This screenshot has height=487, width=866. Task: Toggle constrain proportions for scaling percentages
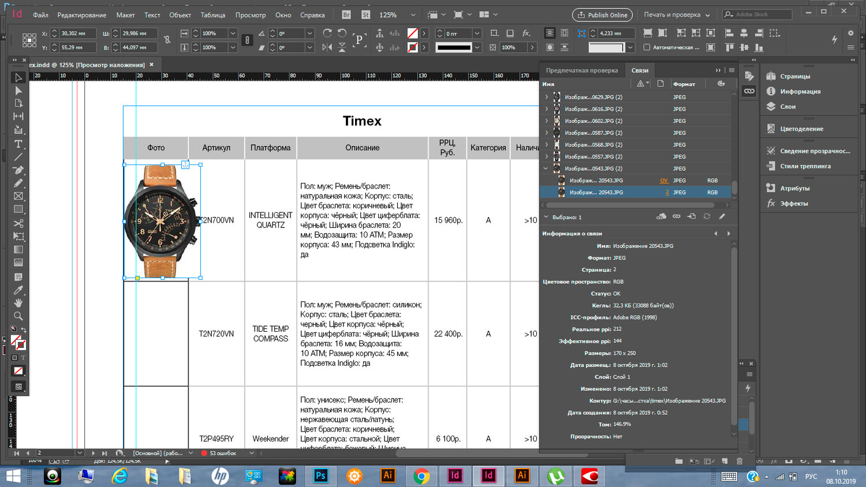pos(247,40)
